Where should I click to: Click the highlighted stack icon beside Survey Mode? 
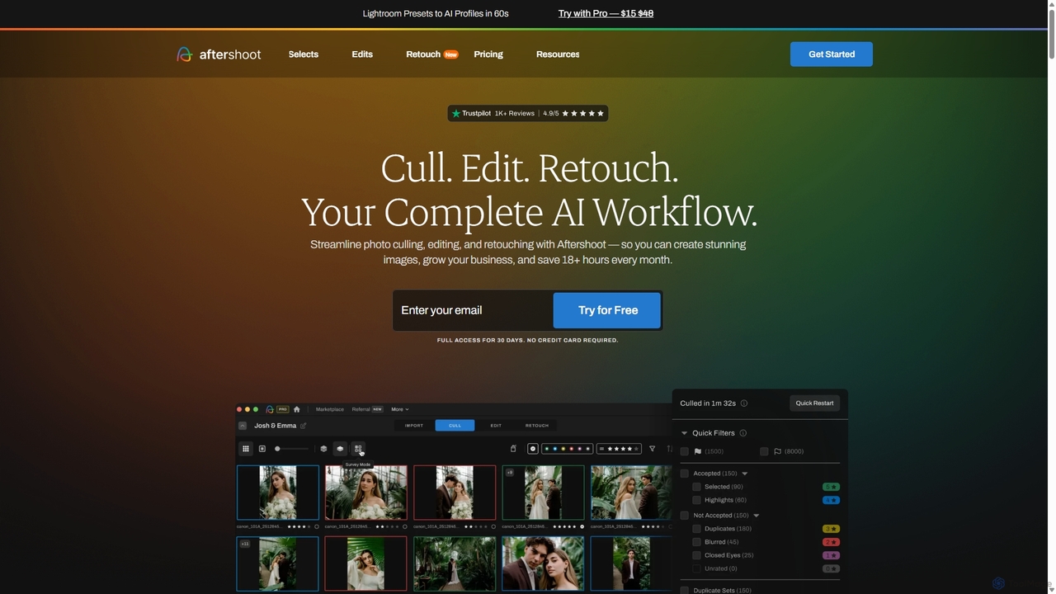(340, 449)
